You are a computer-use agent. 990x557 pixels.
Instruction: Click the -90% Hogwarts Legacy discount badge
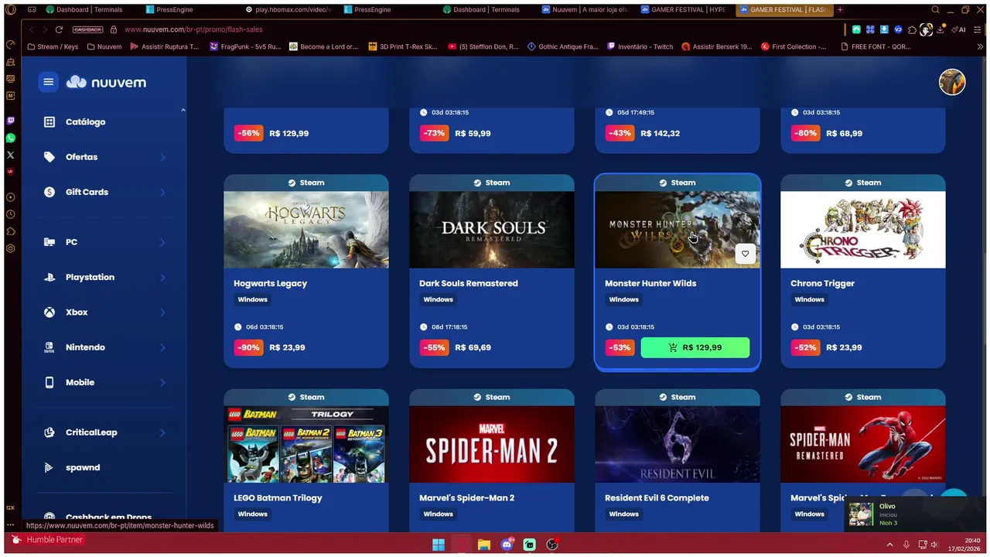(248, 347)
